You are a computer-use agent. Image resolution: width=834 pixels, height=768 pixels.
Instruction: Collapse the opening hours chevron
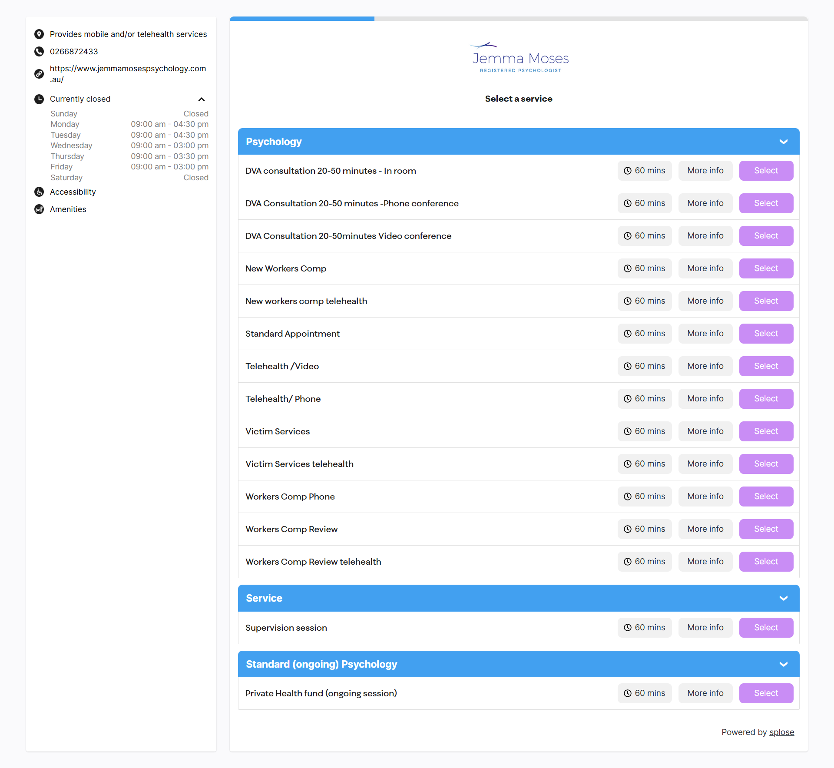click(202, 99)
